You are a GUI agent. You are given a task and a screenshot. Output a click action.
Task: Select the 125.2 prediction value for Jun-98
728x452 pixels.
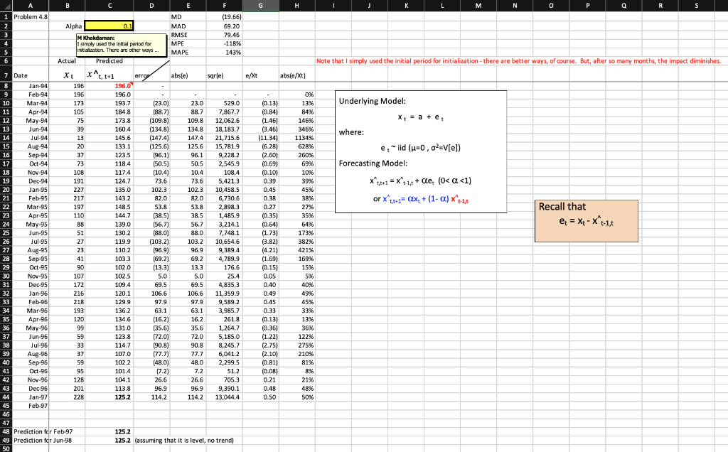[x=109, y=441]
